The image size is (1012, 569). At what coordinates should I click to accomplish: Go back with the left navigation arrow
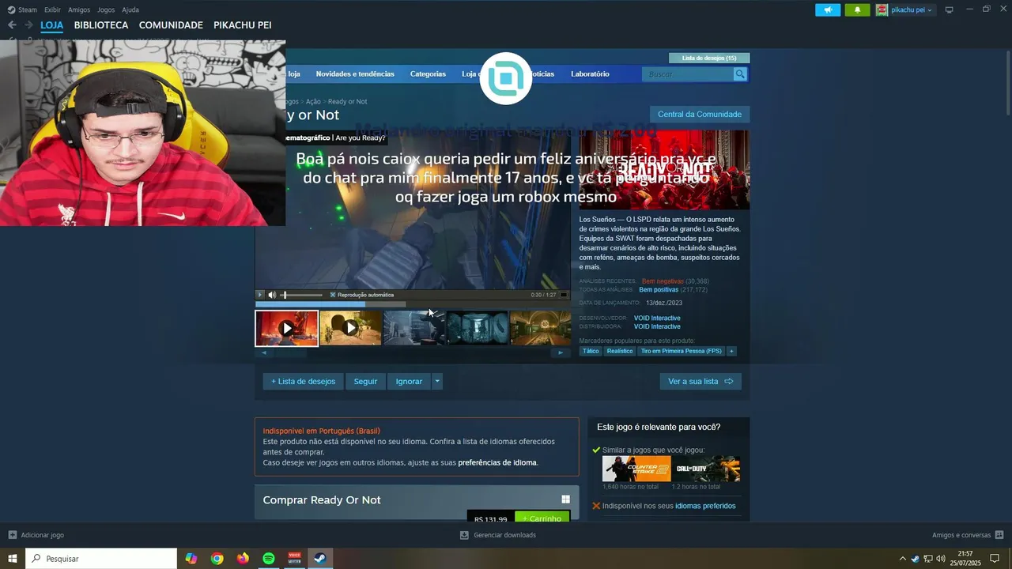point(12,25)
